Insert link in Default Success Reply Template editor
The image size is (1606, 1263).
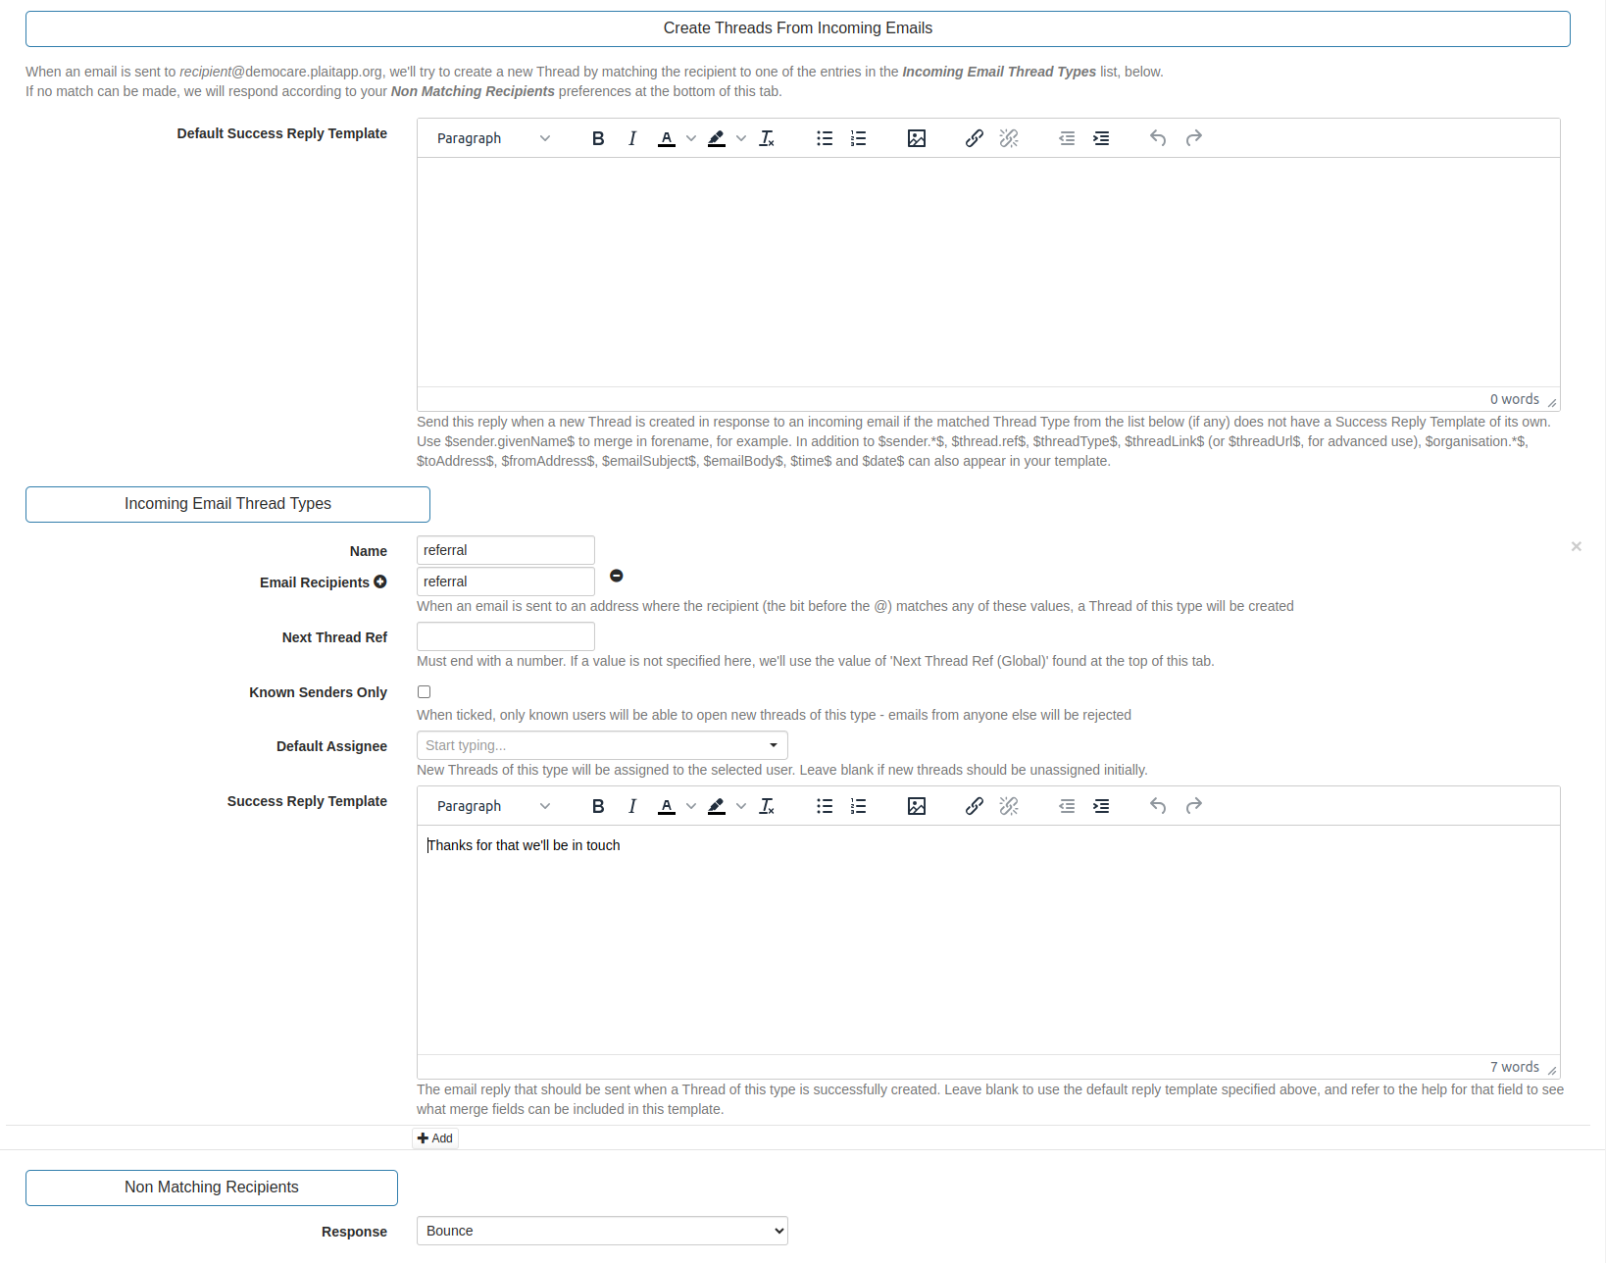click(x=975, y=138)
